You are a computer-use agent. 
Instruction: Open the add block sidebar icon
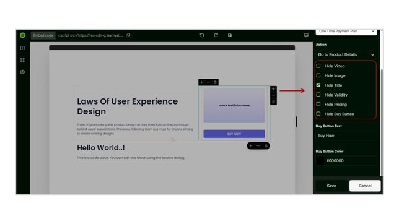click(22, 48)
